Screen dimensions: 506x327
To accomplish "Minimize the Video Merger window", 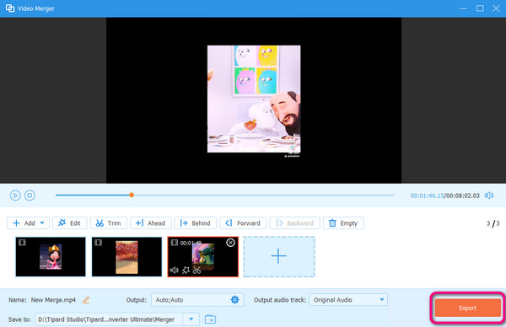I will 463,8.
